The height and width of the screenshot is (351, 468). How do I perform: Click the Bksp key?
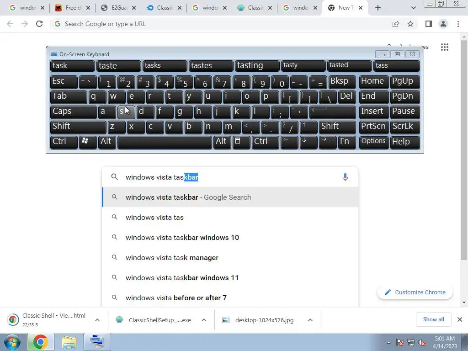pyautogui.click(x=342, y=82)
